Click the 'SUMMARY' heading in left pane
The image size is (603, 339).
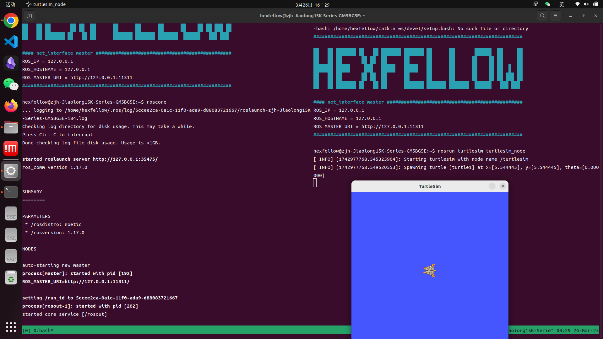tap(32, 192)
